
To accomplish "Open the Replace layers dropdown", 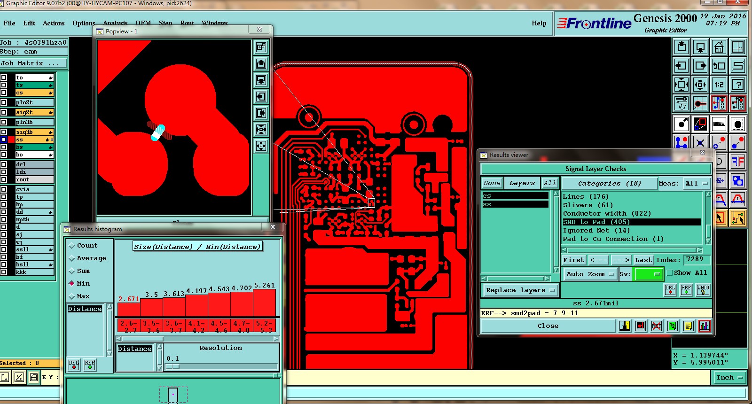I will (520, 290).
